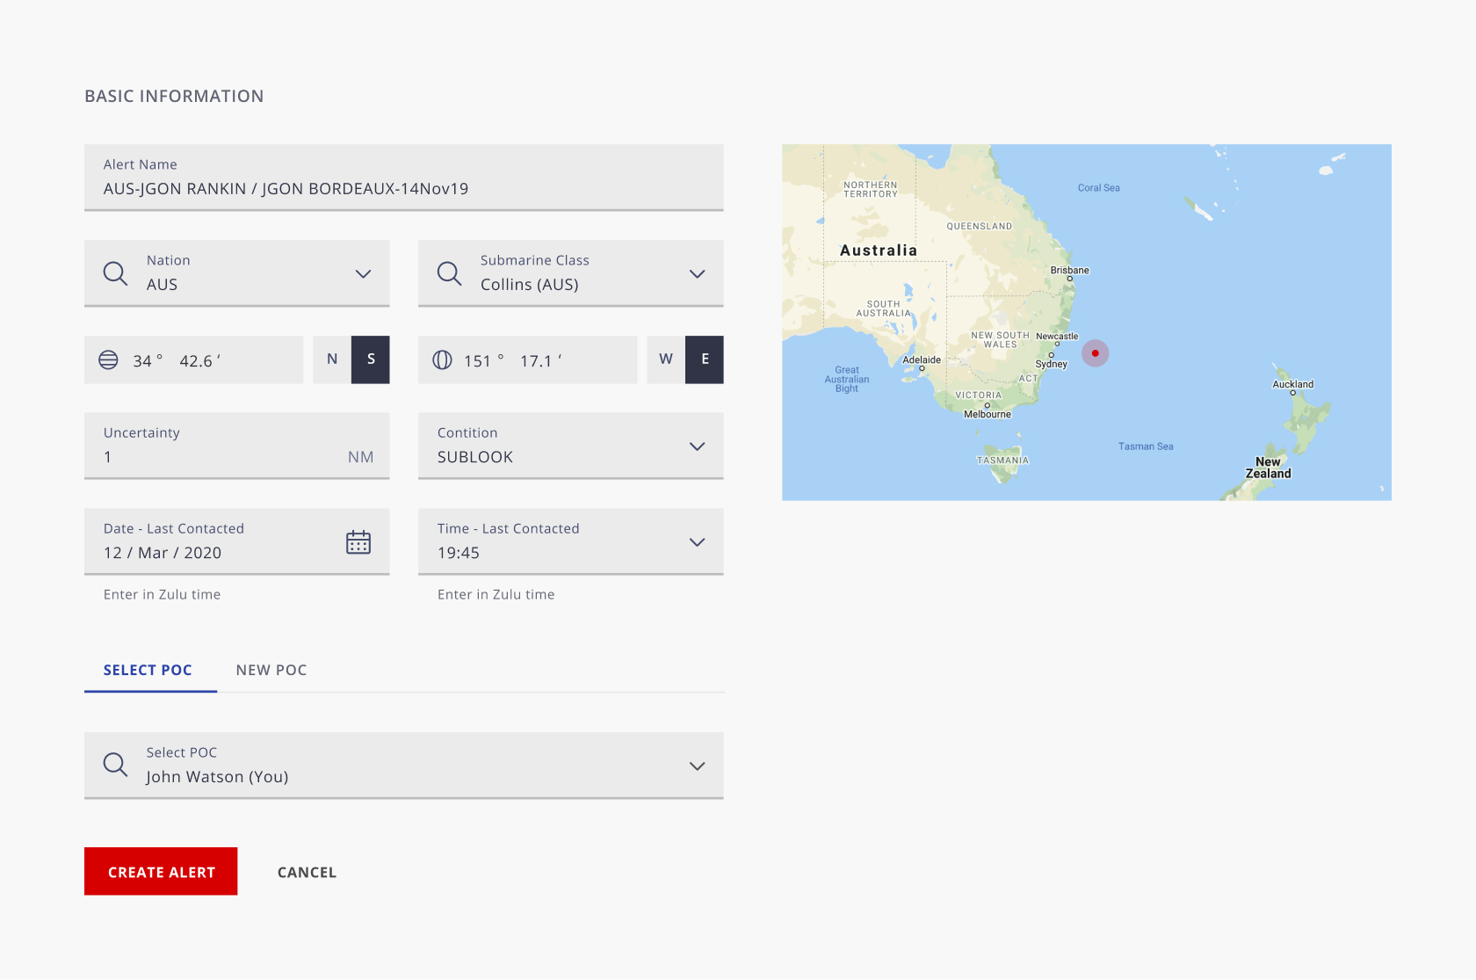Select E for east longitude
Screen dimensions: 1476x980
click(x=705, y=359)
